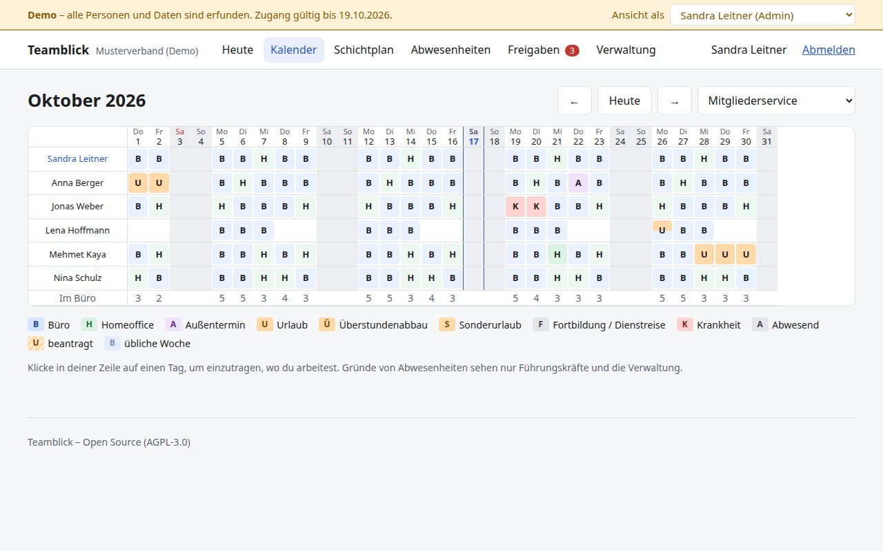The width and height of the screenshot is (883, 551).
Task: Click the Büro 'B' legend badge
Action: click(36, 324)
